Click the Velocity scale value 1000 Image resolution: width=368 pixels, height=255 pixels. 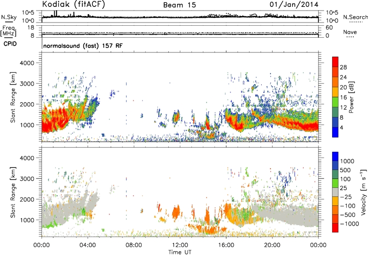347,161
